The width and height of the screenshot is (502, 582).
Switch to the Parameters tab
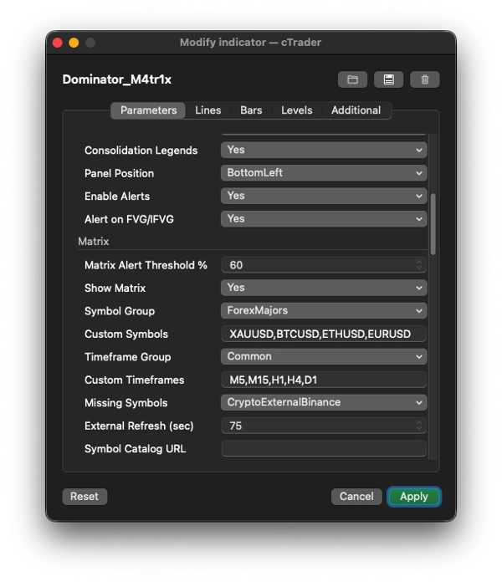pyautogui.click(x=148, y=110)
